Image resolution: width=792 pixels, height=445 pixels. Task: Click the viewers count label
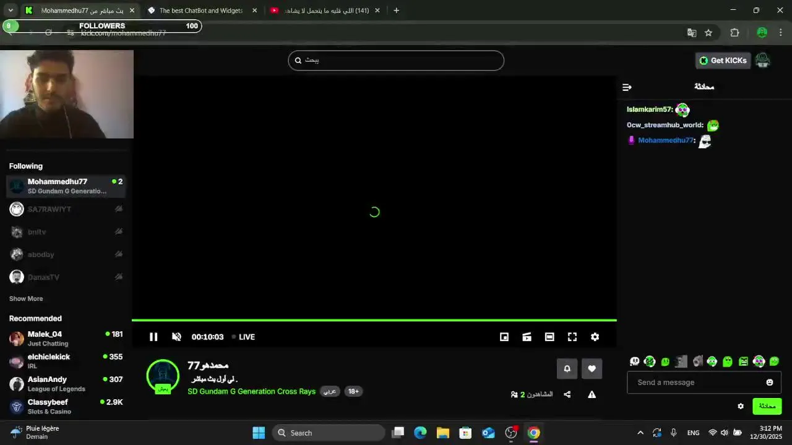click(532, 394)
